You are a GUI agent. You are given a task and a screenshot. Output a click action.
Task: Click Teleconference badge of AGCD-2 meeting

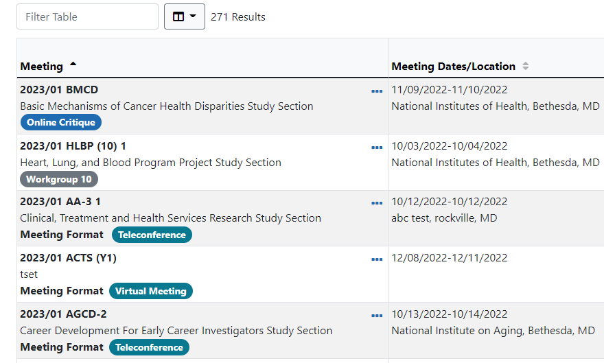tap(149, 347)
